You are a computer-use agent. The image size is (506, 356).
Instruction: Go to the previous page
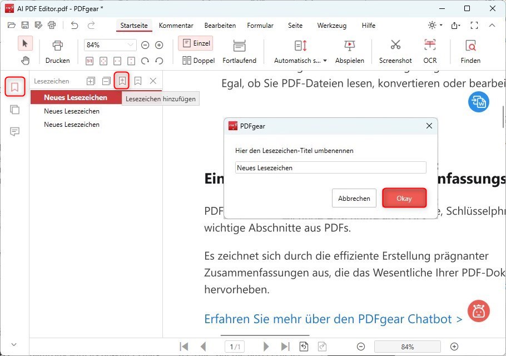pyautogui.click(x=203, y=347)
